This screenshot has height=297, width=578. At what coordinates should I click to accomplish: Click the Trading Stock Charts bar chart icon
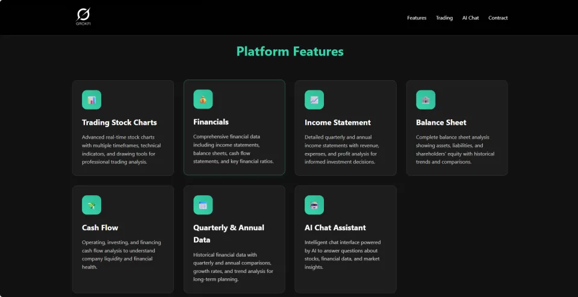point(92,100)
